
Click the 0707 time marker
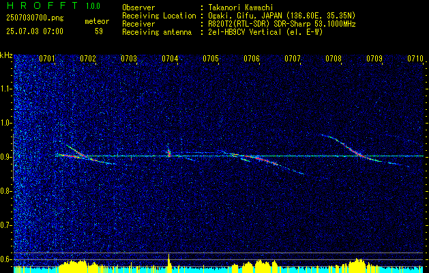click(293, 58)
